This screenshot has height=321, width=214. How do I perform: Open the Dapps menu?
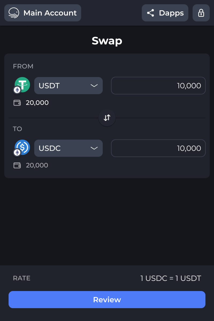click(x=165, y=13)
